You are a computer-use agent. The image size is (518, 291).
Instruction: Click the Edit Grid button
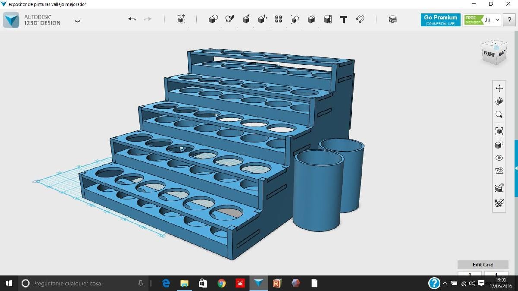482,265
